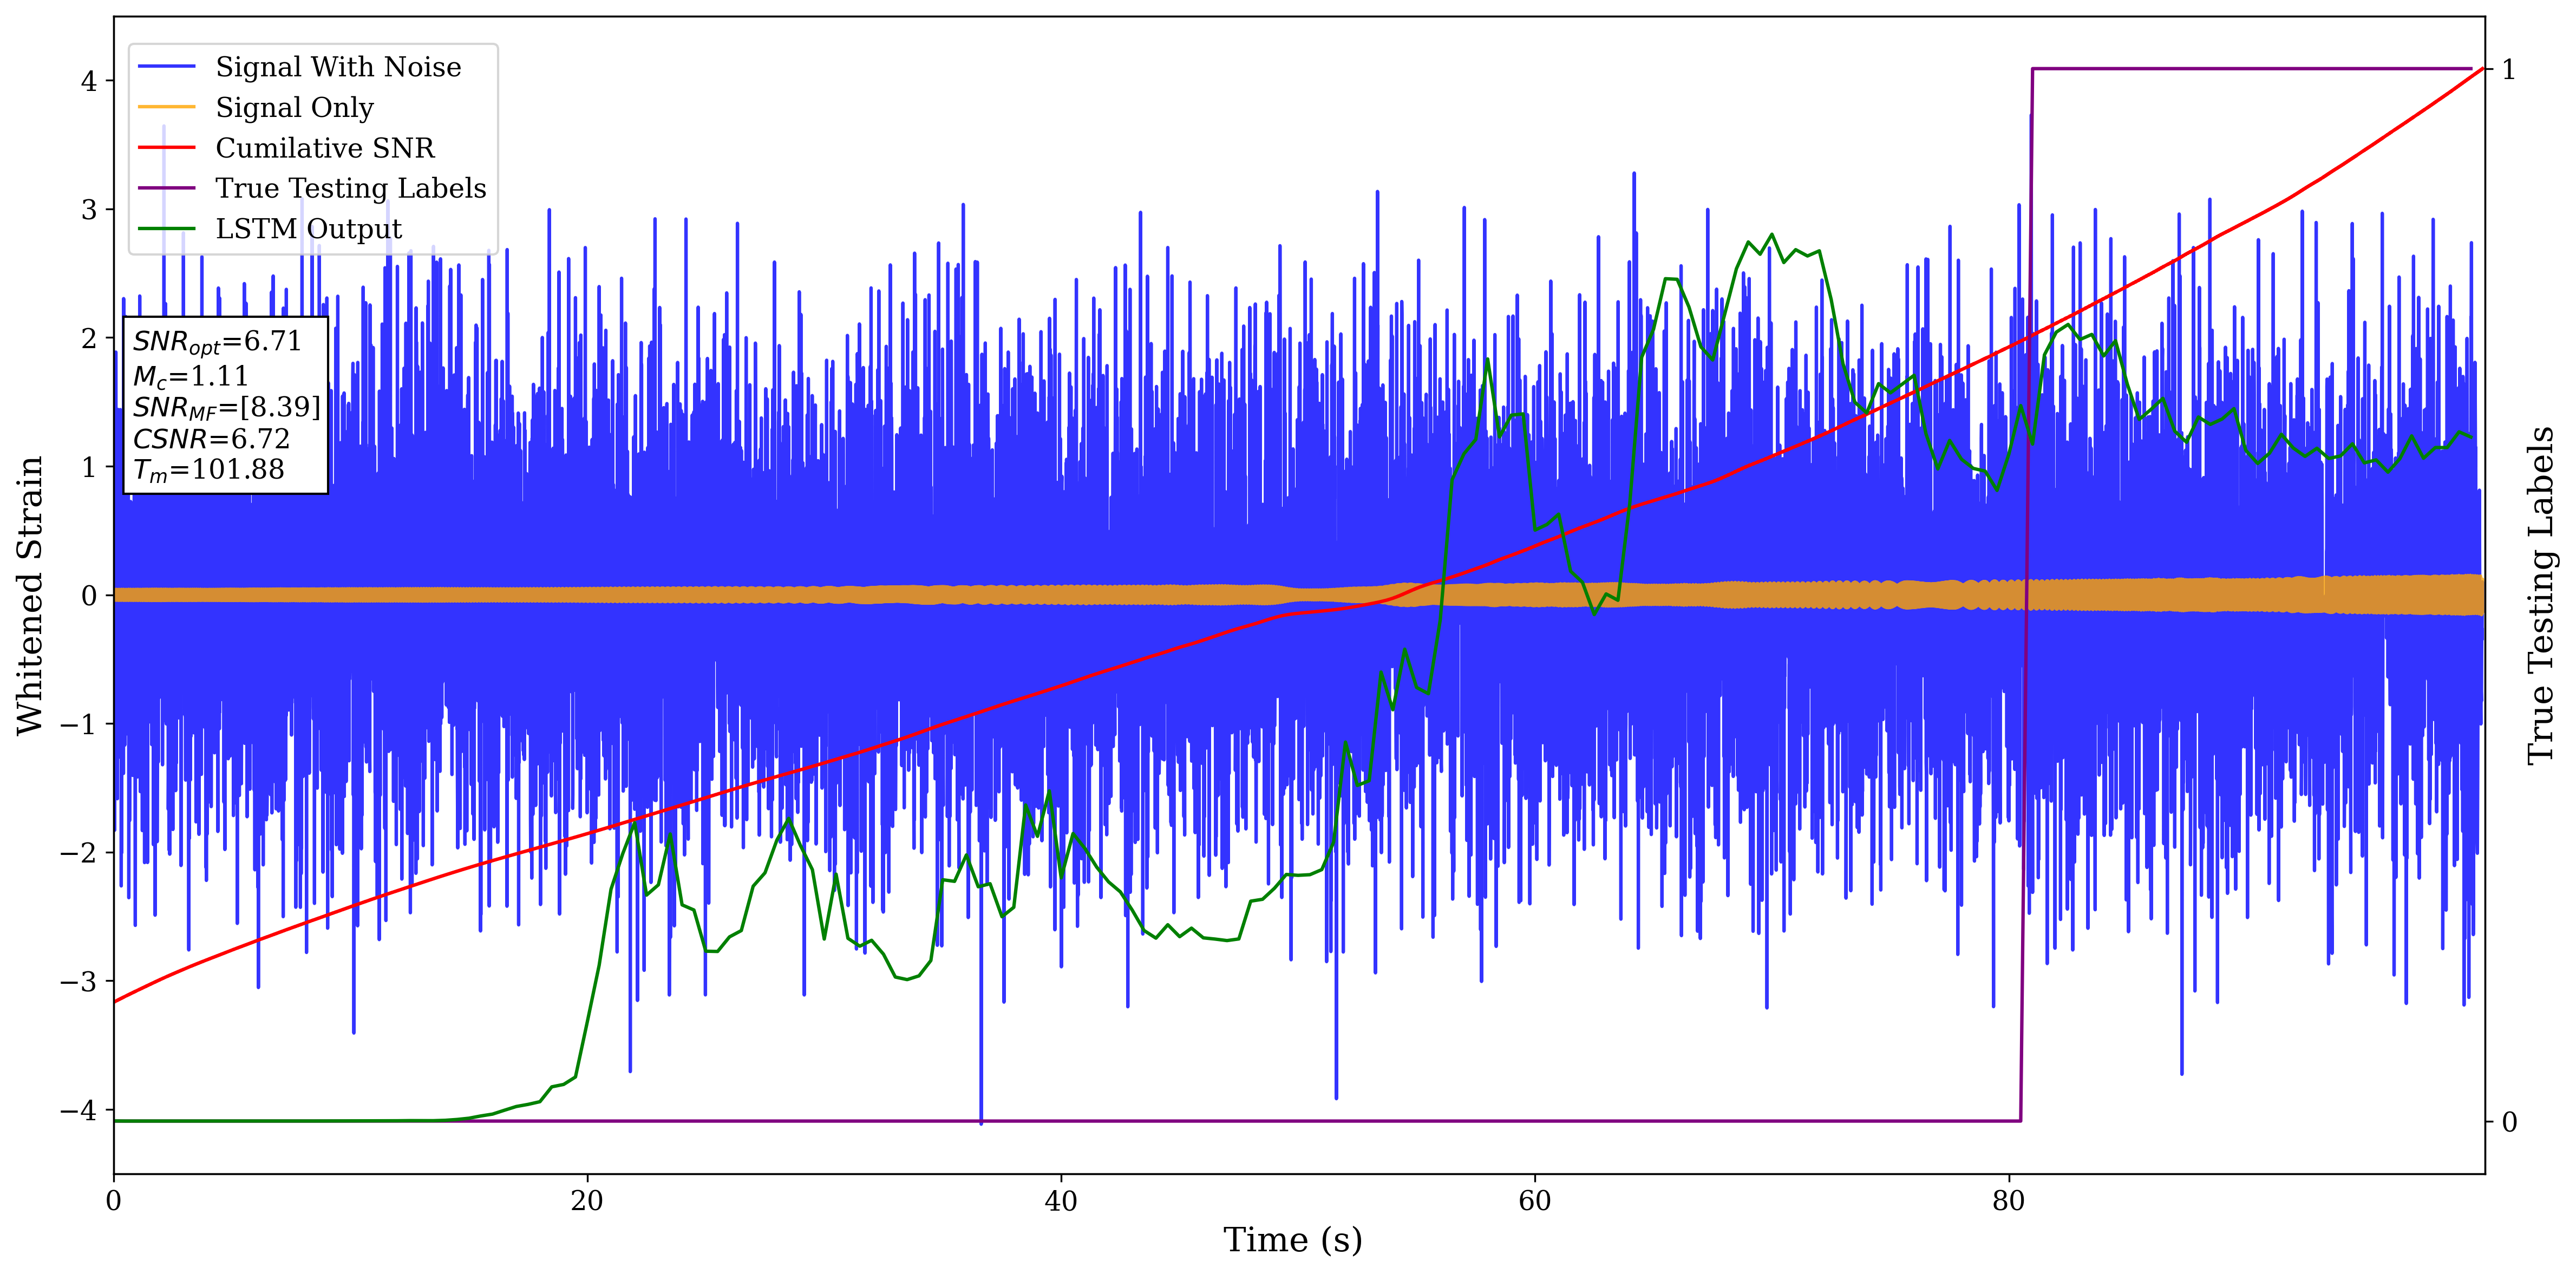Click the 'Time (s)' x-axis label

tap(1292, 1240)
